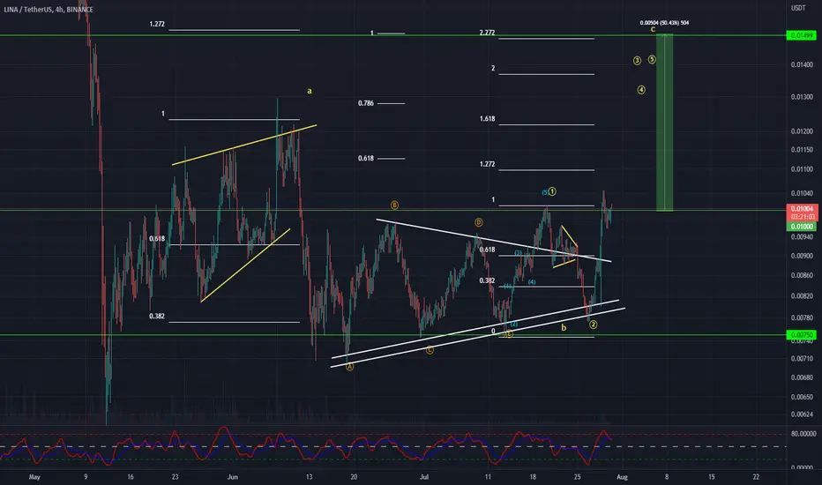
Task: Select the orange circled A wave label
Action: point(349,367)
